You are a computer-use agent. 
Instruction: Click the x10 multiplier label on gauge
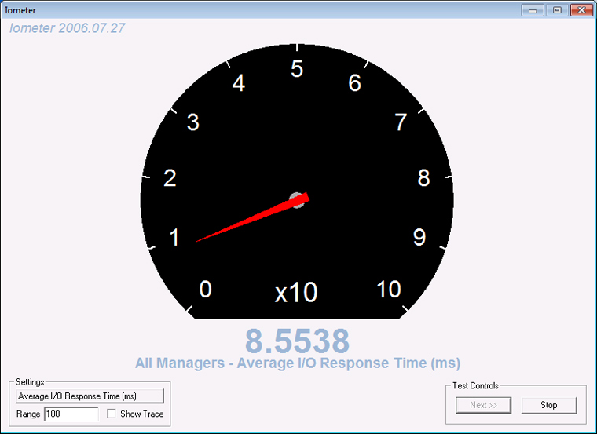(296, 293)
